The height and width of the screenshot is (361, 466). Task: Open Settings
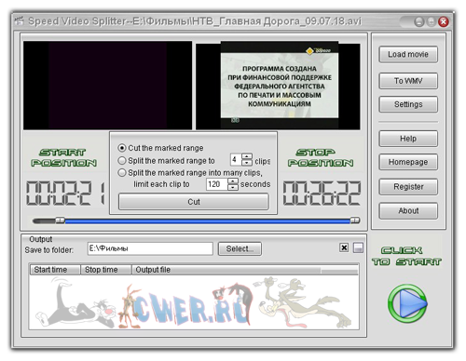pyautogui.click(x=408, y=104)
